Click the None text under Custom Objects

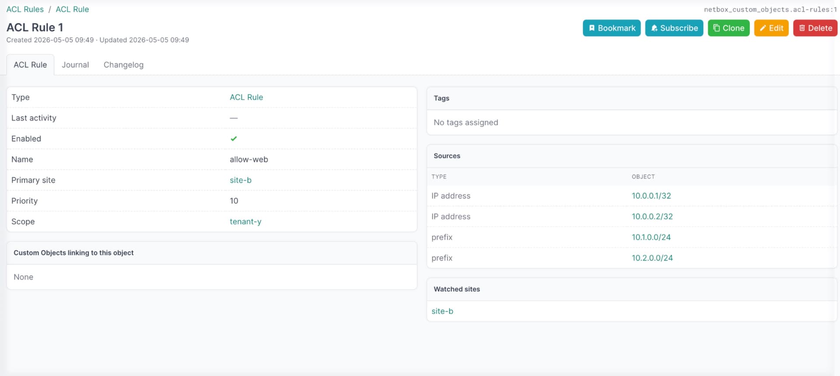click(x=23, y=277)
